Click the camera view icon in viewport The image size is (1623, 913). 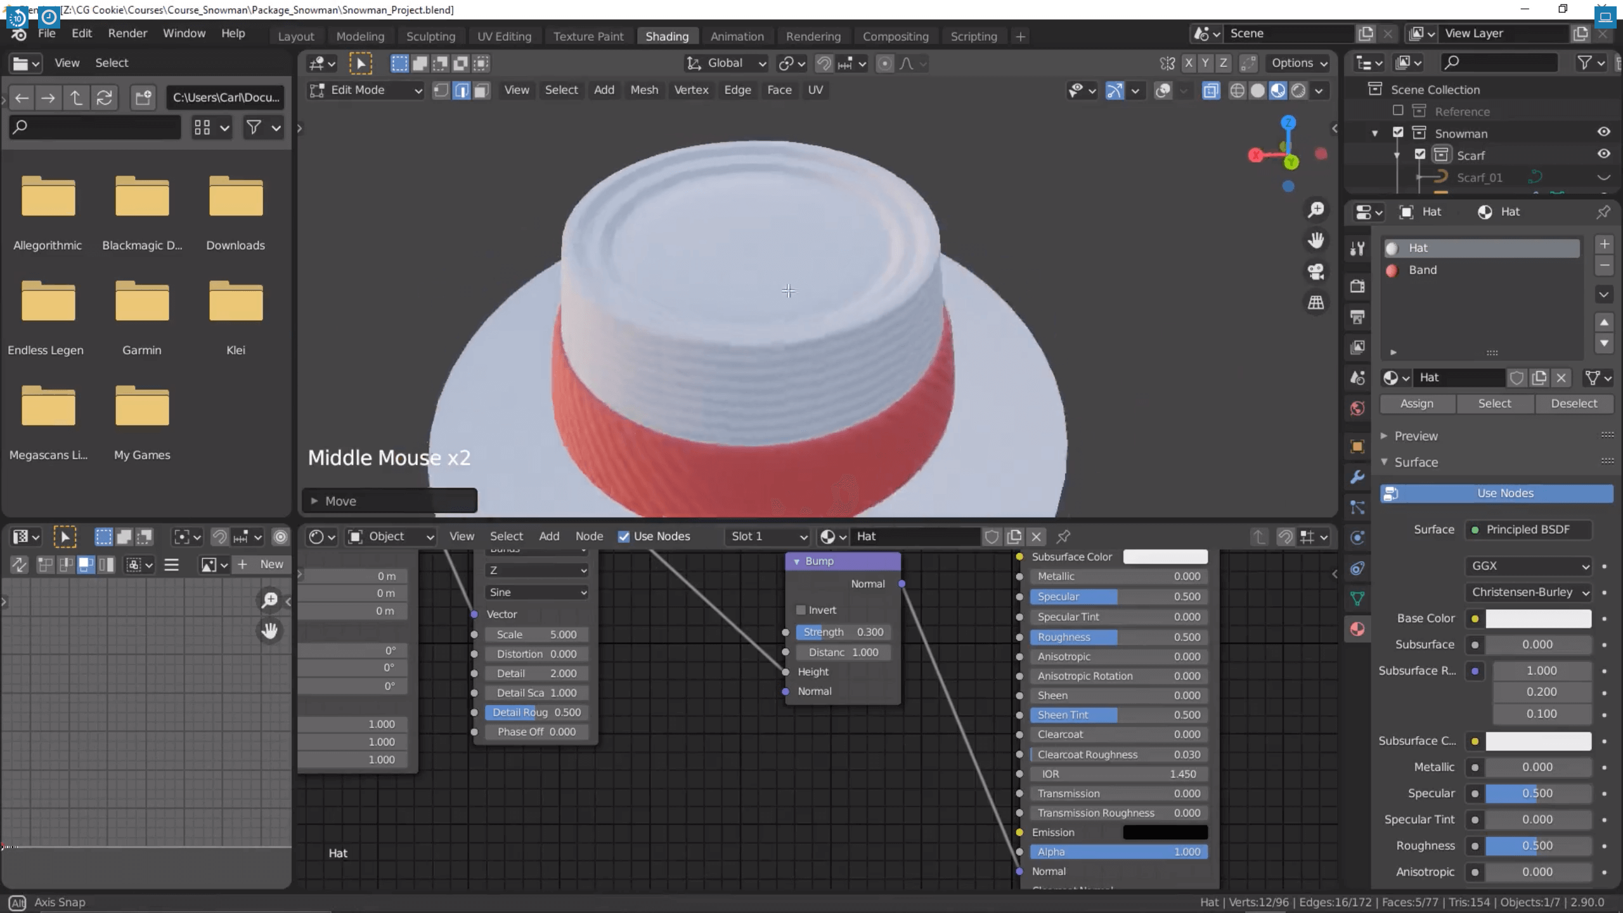tap(1316, 272)
